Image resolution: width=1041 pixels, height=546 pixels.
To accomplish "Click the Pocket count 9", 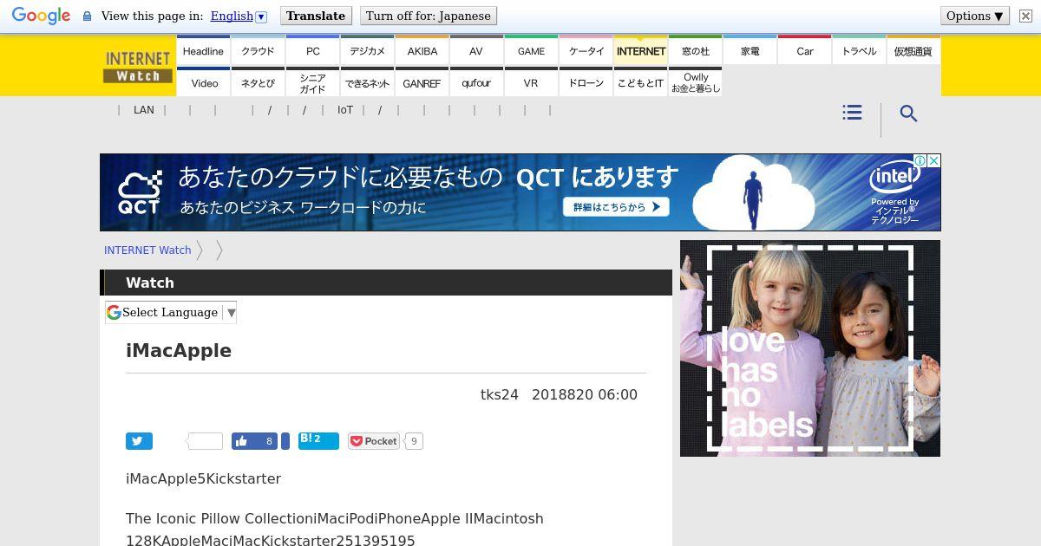I will (x=414, y=441).
